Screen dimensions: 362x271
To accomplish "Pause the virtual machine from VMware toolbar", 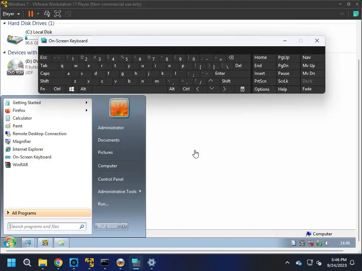I will 30,14.
